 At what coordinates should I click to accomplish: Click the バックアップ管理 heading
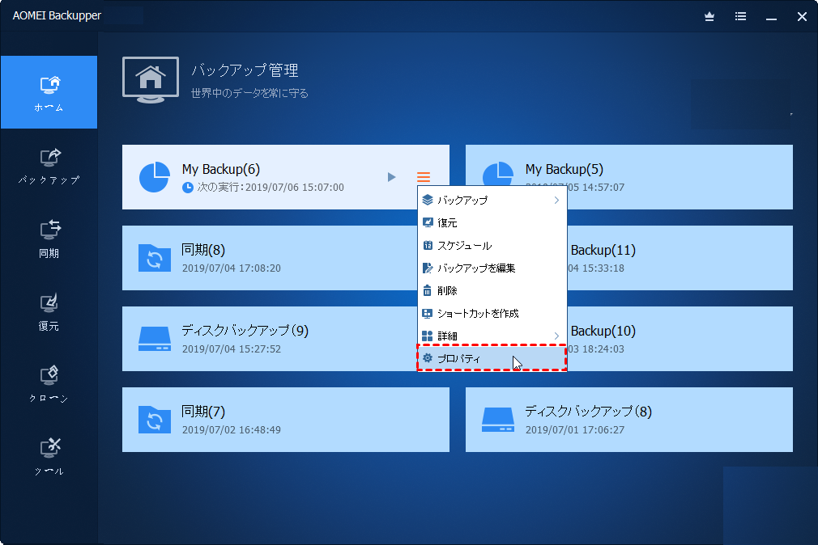[x=245, y=70]
